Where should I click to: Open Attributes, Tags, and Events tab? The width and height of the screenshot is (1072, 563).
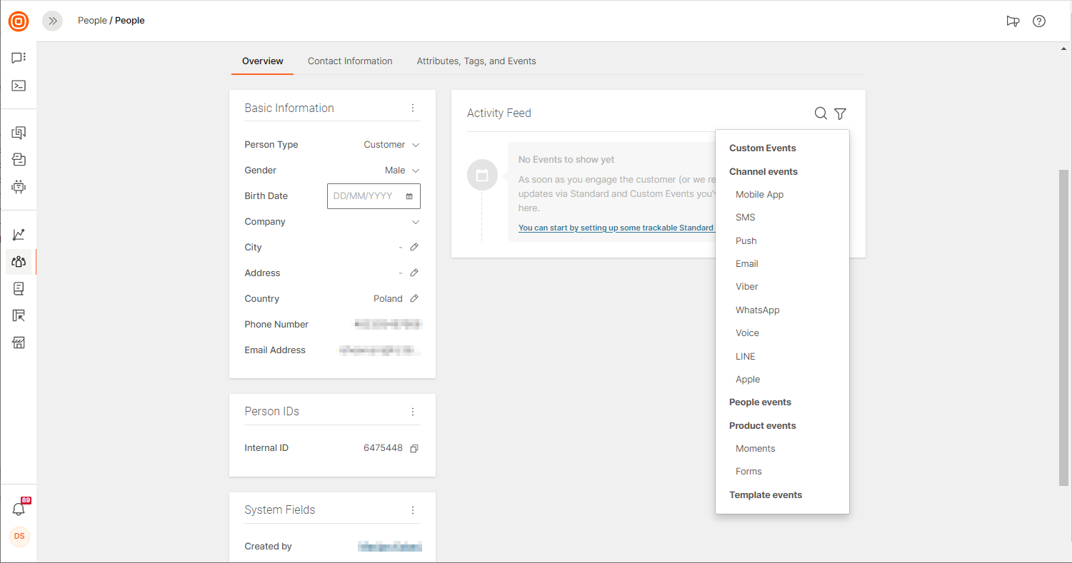(x=476, y=61)
